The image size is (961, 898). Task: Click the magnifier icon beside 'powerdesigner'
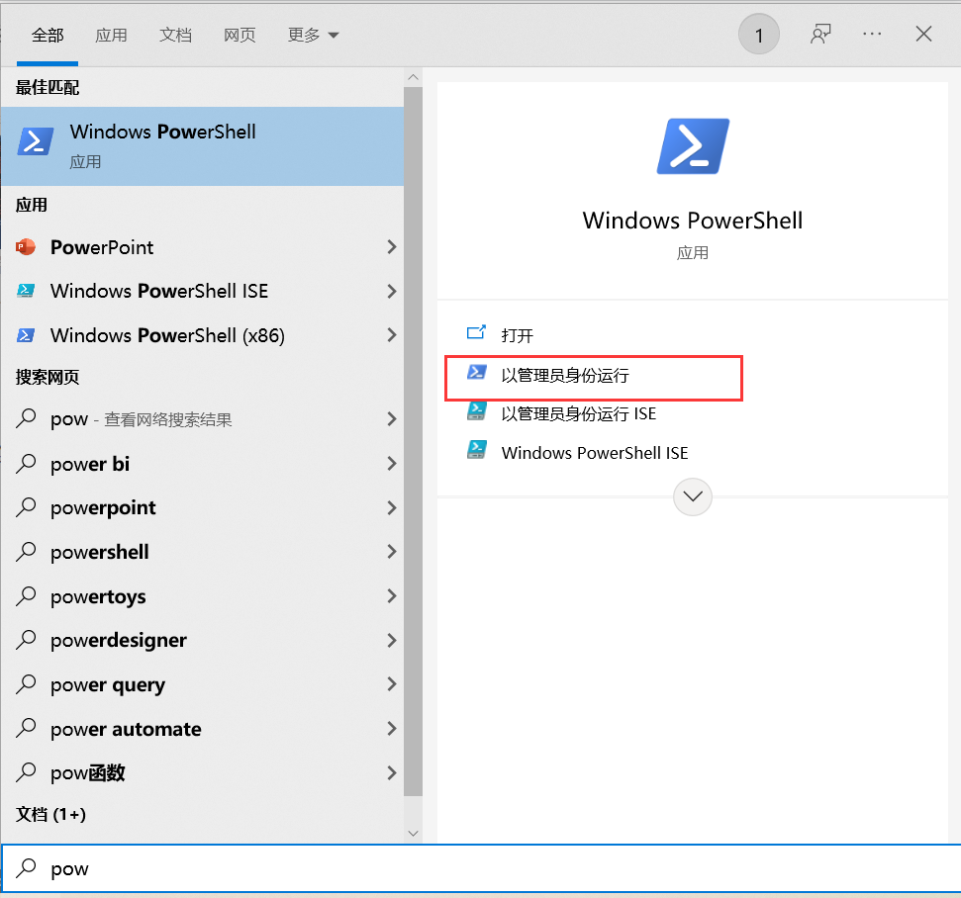[26, 640]
